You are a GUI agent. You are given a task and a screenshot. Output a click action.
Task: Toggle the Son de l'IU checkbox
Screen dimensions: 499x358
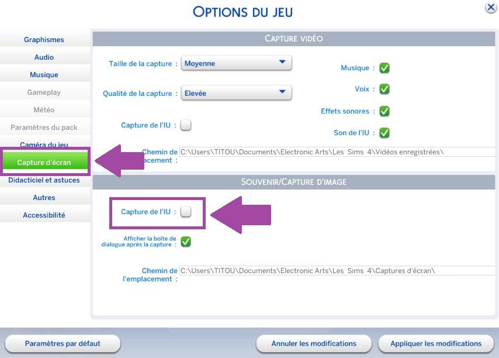click(x=384, y=133)
